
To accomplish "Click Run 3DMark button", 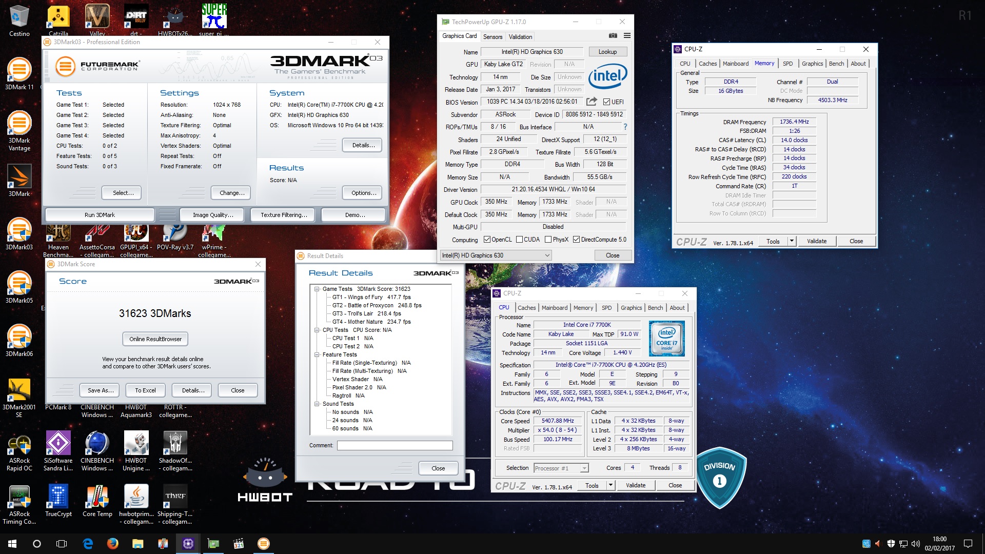I will click(100, 215).
